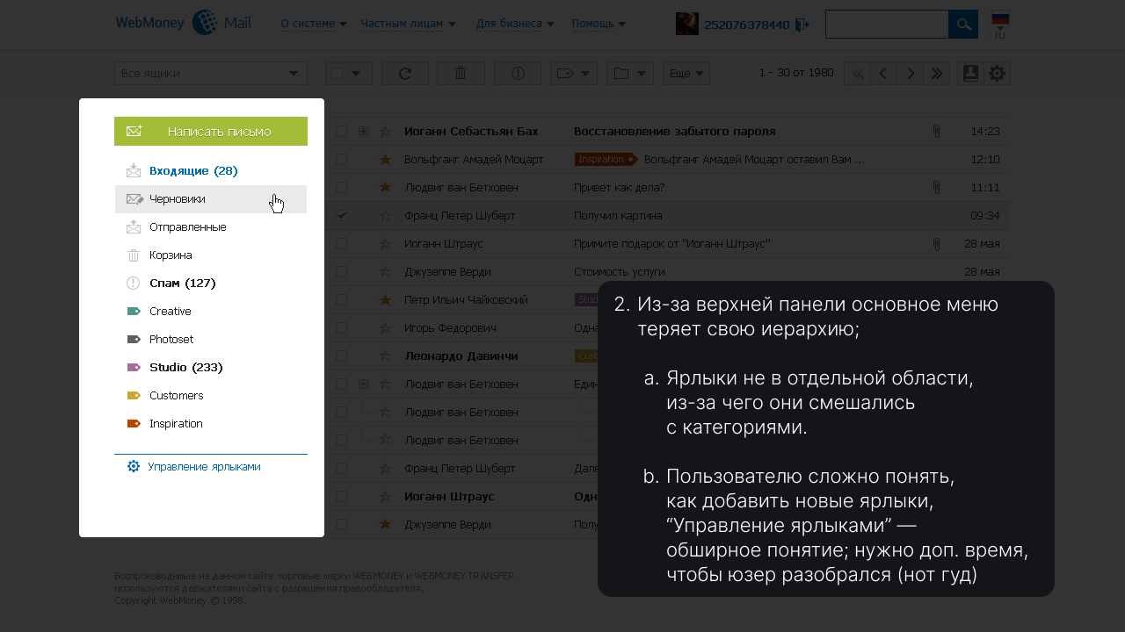The width and height of the screenshot is (1125, 632).
Task: Click account number 252076378440
Action: pyautogui.click(x=746, y=25)
